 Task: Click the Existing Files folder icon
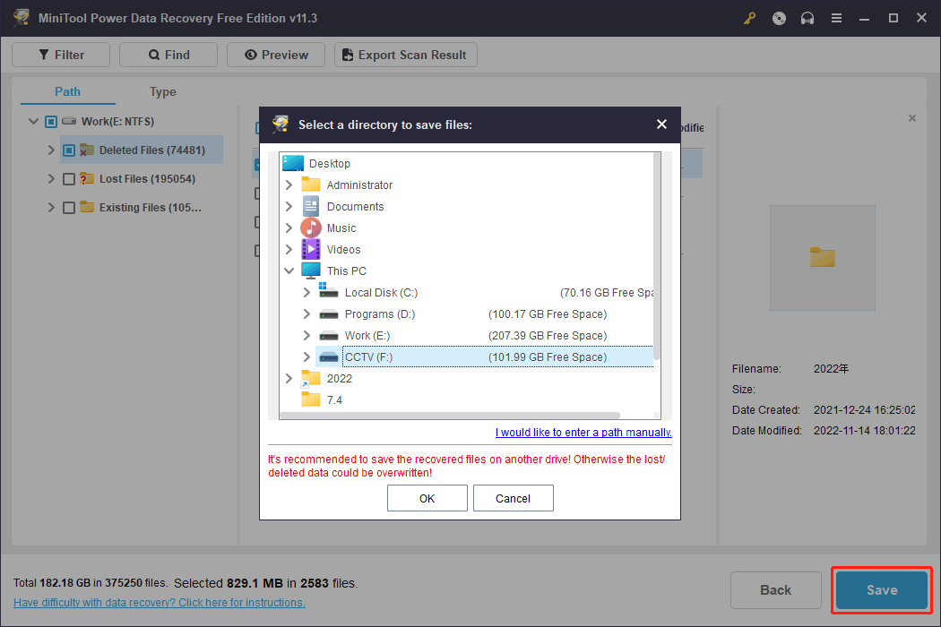click(87, 207)
